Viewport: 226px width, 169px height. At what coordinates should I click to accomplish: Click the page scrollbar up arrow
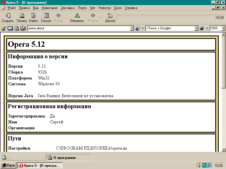coord(223,34)
